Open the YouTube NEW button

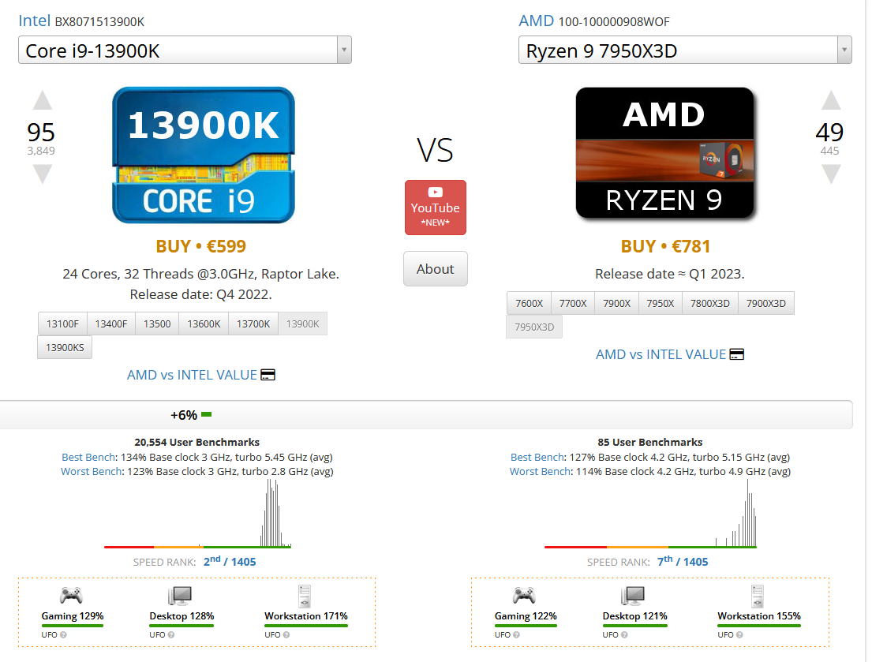(436, 208)
